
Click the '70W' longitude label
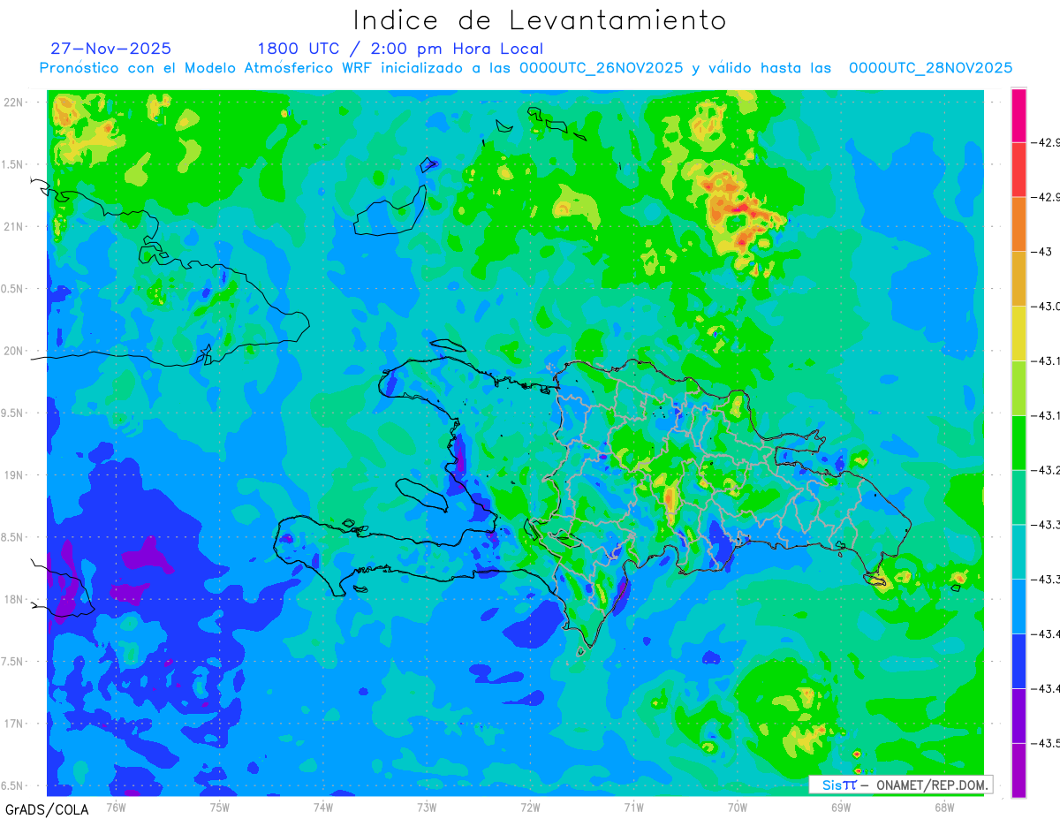pyautogui.click(x=737, y=808)
